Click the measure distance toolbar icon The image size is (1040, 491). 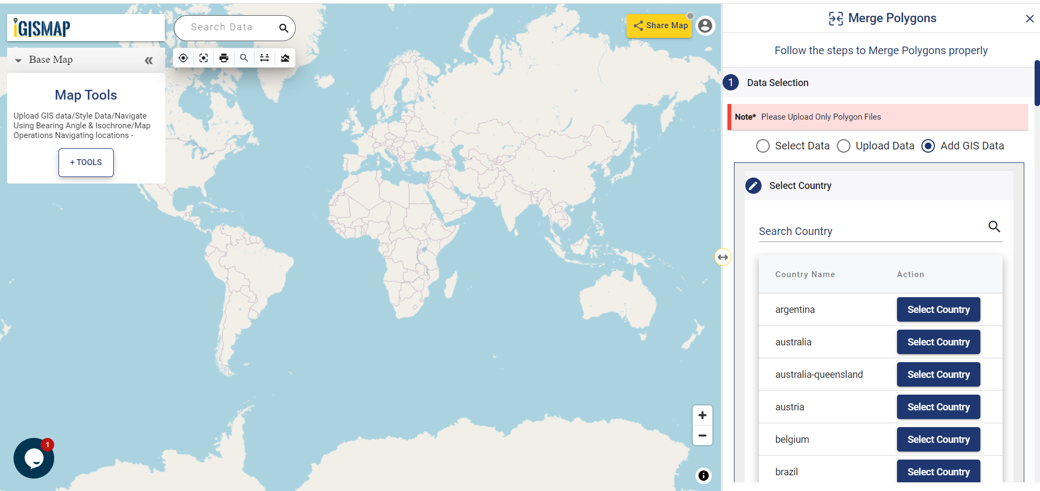coord(264,58)
